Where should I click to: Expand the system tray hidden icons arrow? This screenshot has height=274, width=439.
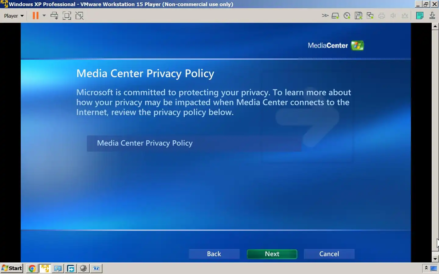426,268
